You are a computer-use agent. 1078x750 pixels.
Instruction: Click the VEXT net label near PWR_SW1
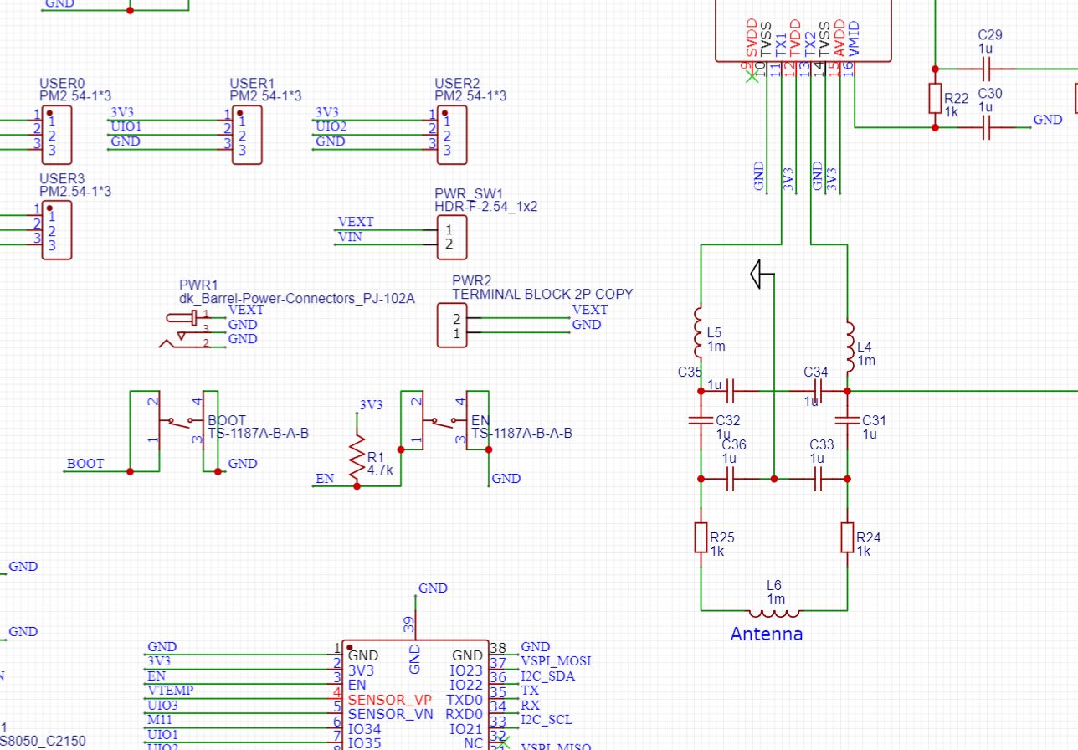click(x=356, y=222)
